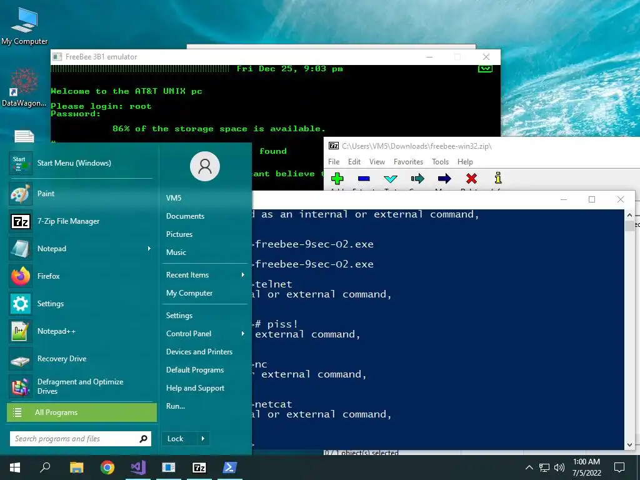The width and height of the screenshot is (640, 480).
Task: Launch 7-Zip File Manager from start menu
Action: coord(81,221)
